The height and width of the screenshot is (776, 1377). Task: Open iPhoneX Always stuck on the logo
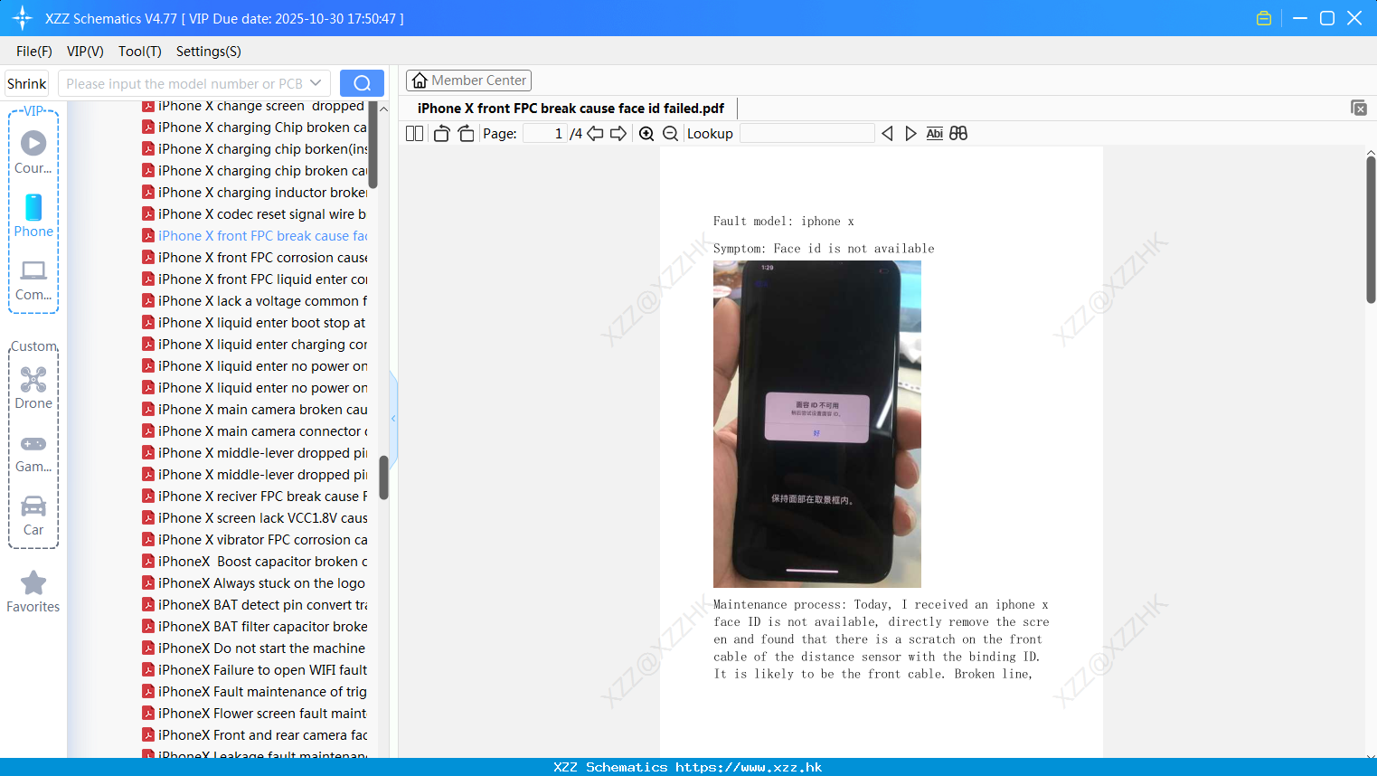pyautogui.click(x=253, y=583)
